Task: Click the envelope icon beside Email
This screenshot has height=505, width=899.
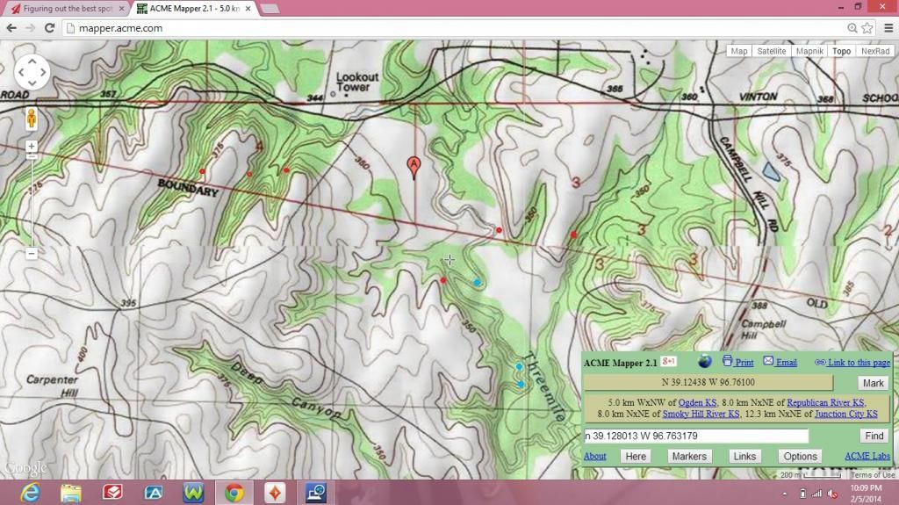Action: pyautogui.click(x=768, y=361)
